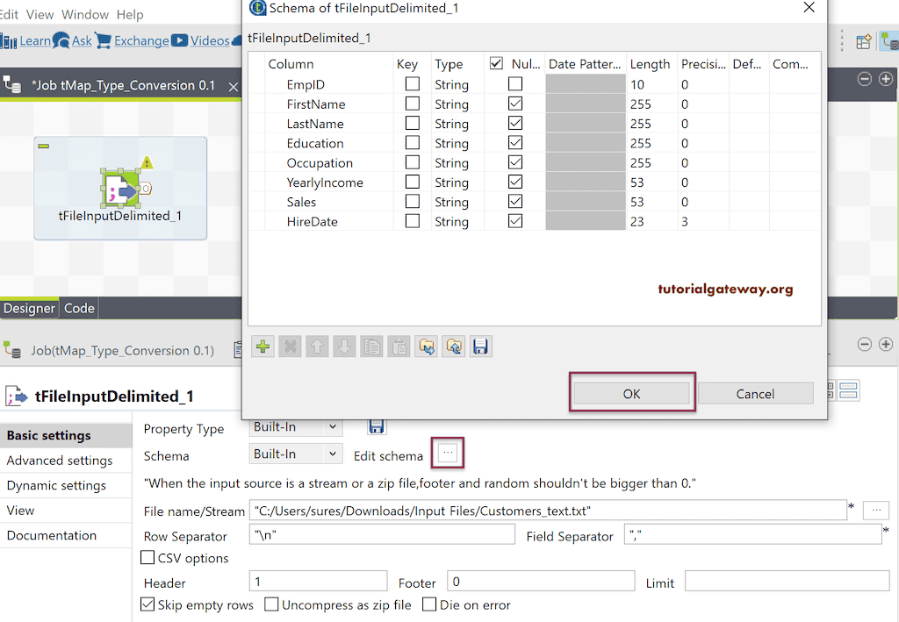Screen dimensions: 899x622
Task: Switch to the Code tab
Action: pos(79,308)
